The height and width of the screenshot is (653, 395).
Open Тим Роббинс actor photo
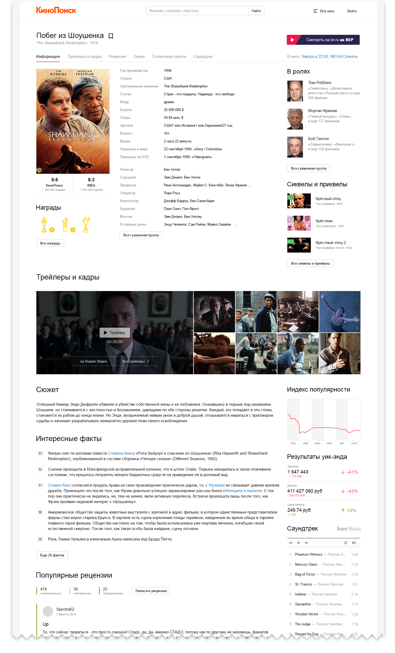(x=295, y=91)
